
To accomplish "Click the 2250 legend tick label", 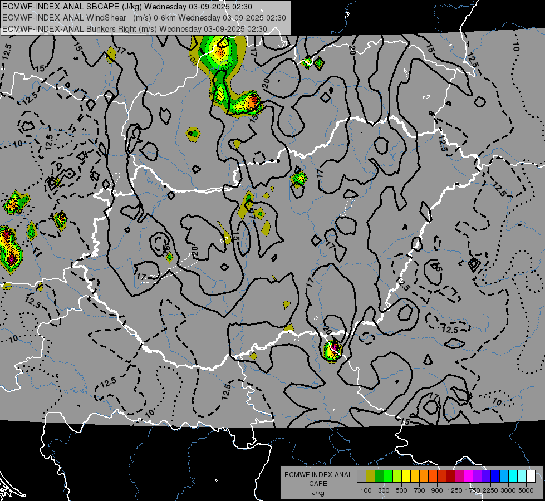I will coord(491,490).
